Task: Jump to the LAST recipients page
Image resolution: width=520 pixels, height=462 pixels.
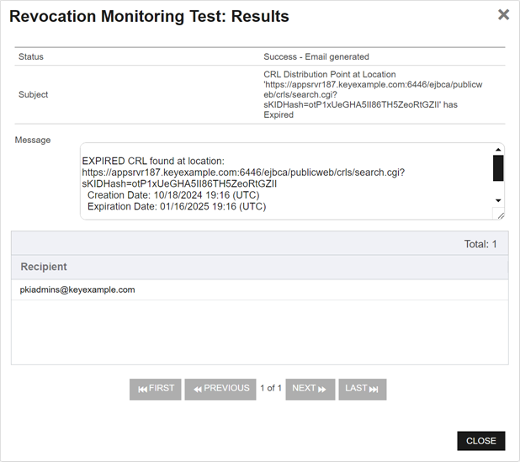Action: point(362,389)
